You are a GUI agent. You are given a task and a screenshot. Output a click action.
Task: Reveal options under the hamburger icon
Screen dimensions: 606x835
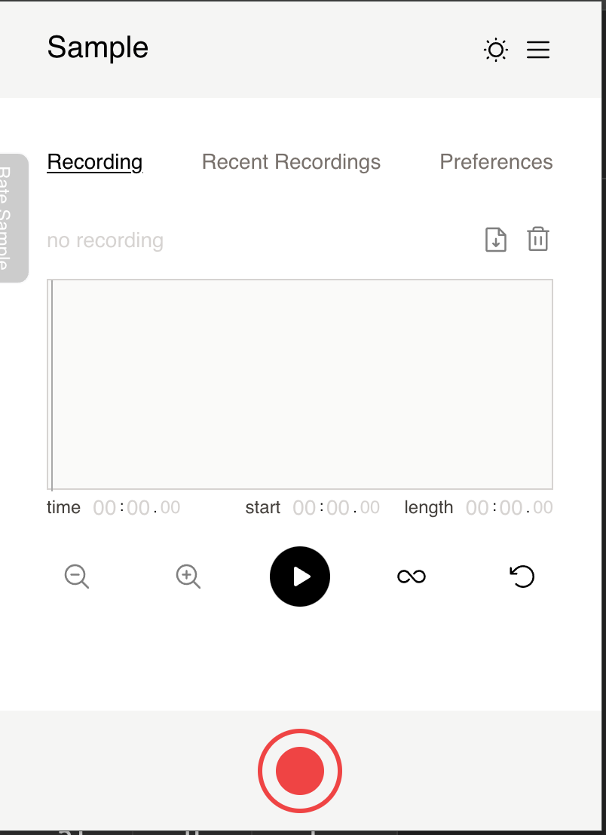click(538, 50)
